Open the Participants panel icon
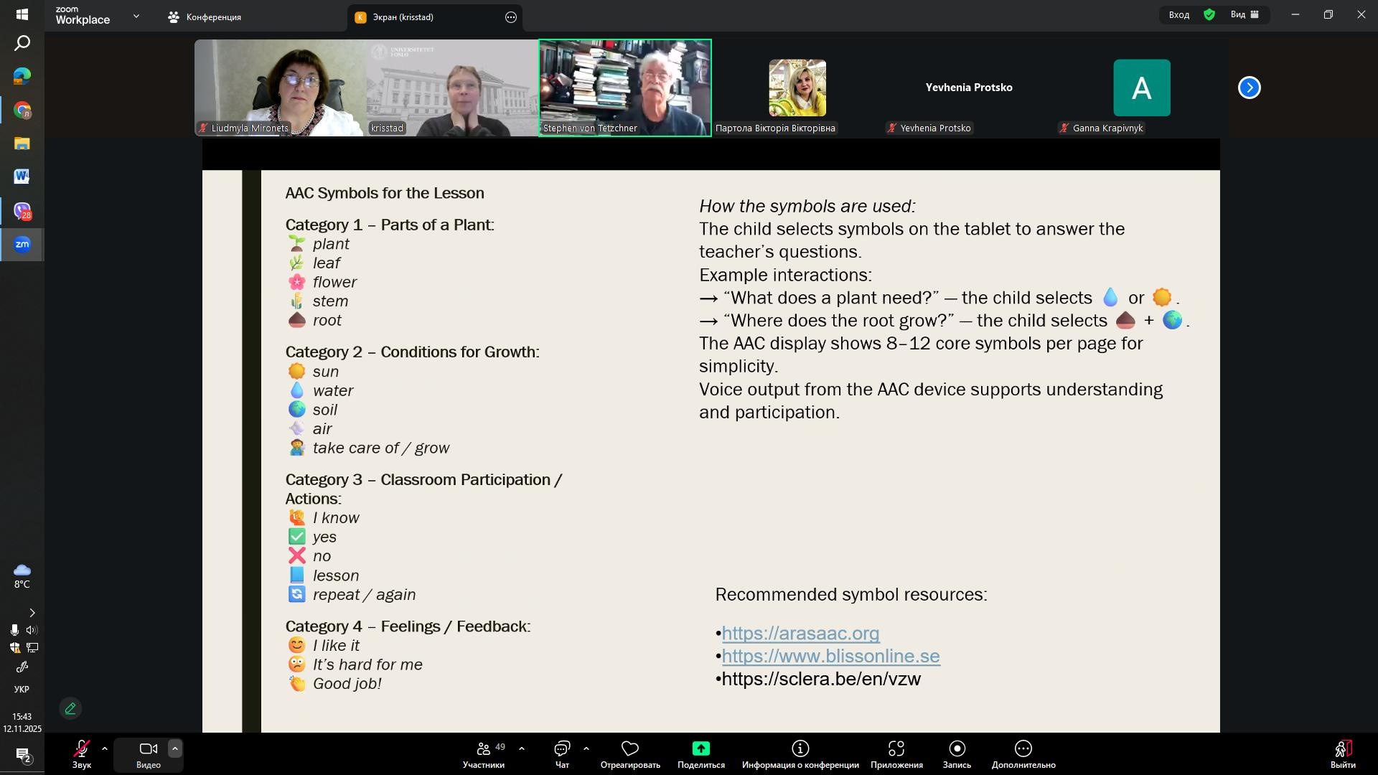 [x=483, y=749]
